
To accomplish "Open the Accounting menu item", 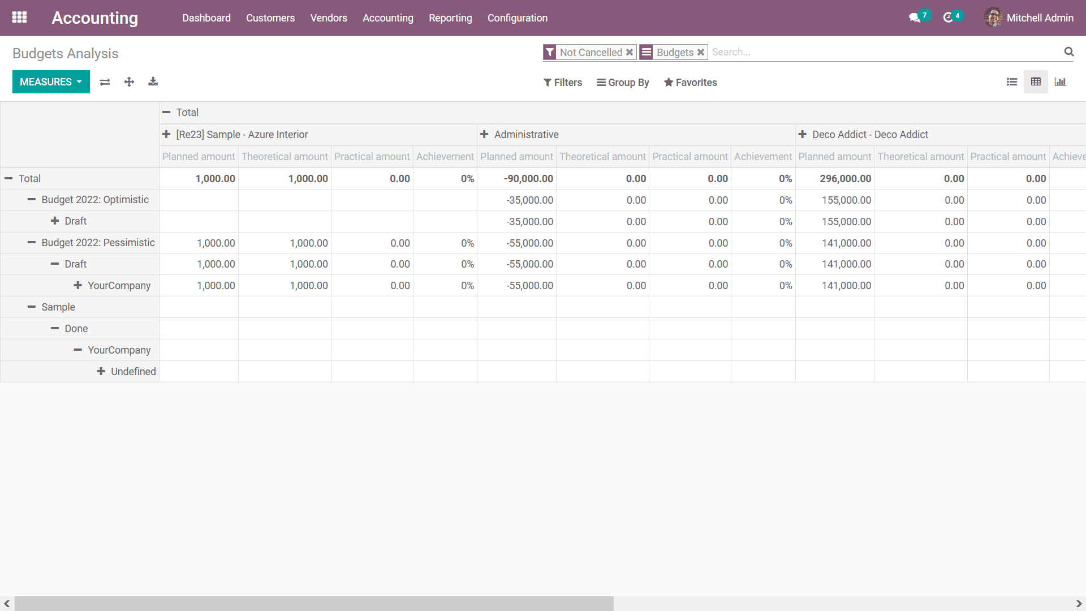I will (388, 18).
